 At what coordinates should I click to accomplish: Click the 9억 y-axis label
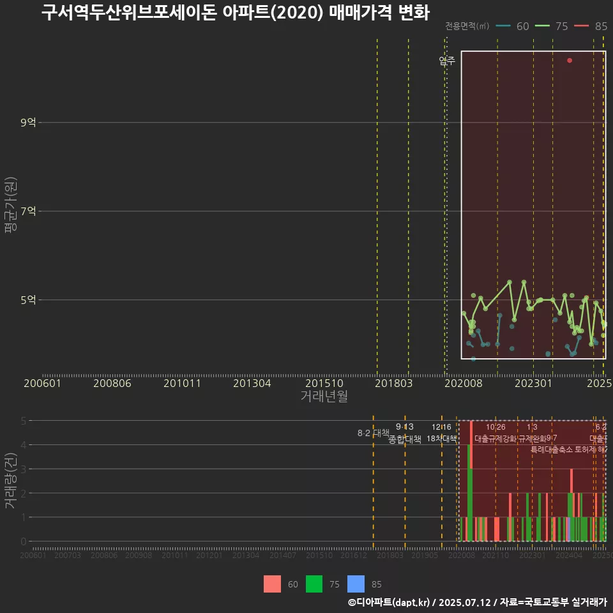coord(28,123)
